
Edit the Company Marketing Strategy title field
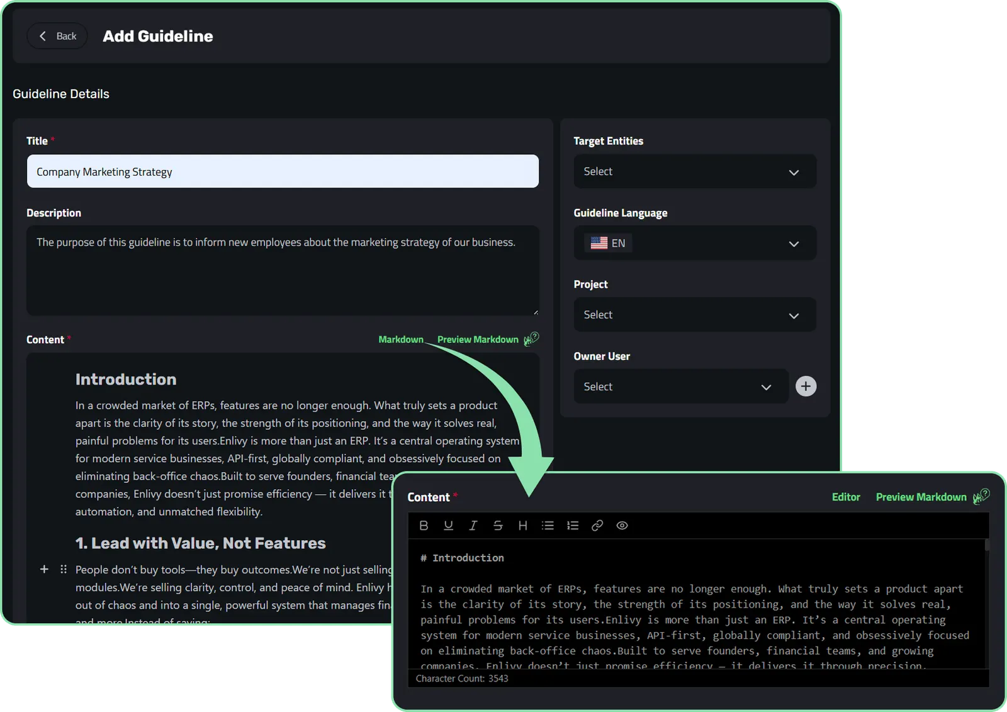283,171
